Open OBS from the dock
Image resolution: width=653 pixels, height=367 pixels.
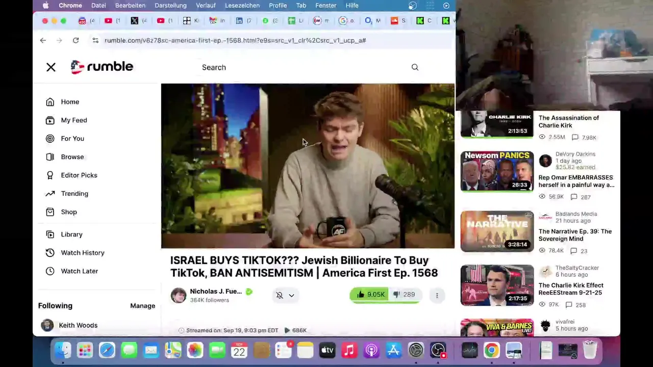pyautogui.click(x=438, y=350)
